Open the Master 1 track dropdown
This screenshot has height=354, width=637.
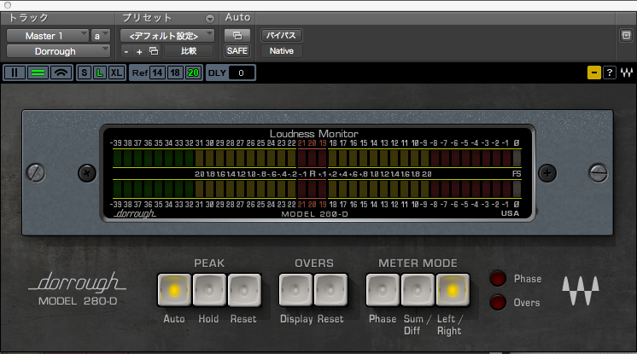click(x=47, y=36)
